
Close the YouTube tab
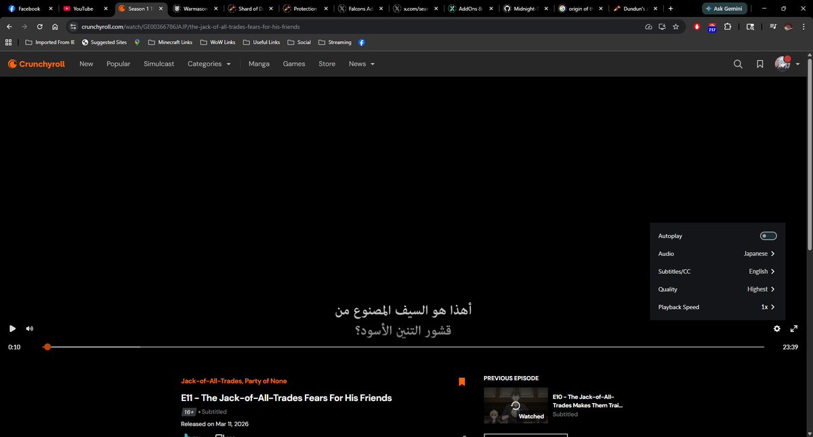(x=105, y=9)
